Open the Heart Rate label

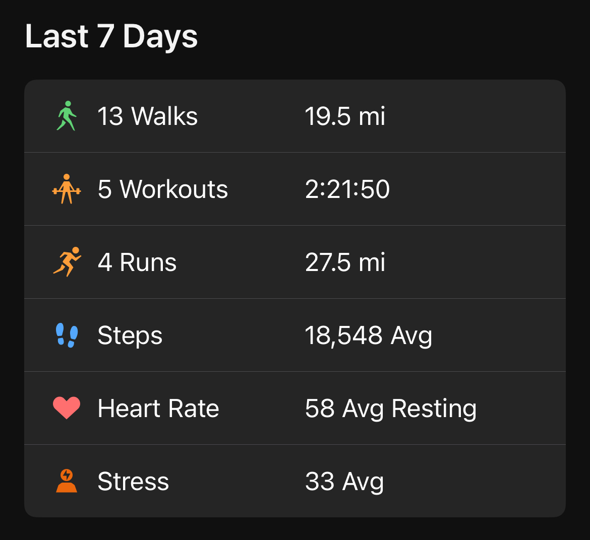tap(158, 409)
